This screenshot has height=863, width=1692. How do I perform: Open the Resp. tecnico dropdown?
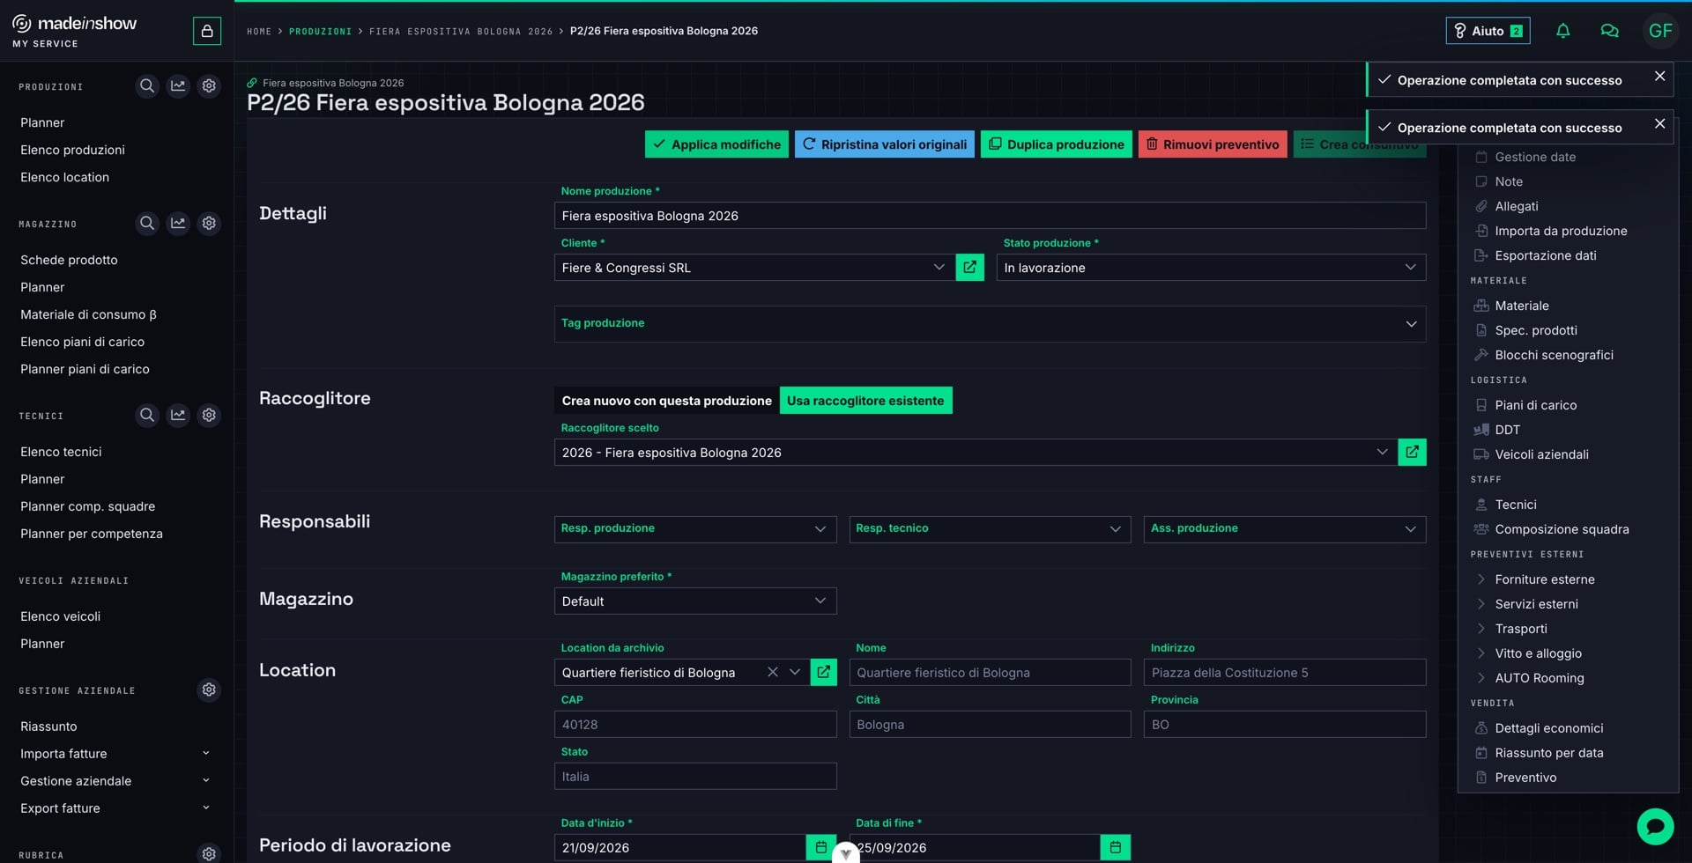pyautogui.click(x=990, y=529)
